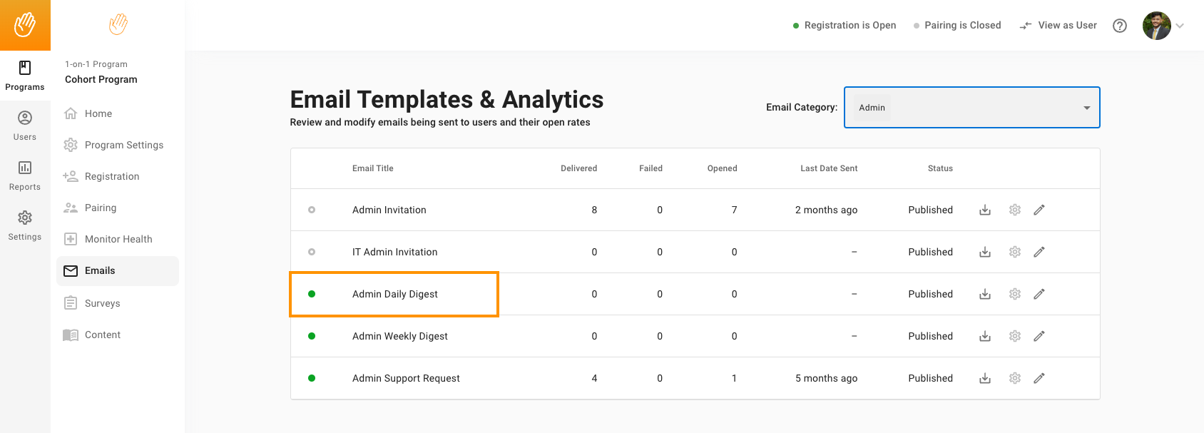Click the user profile avatar
This screenshot has height=433, width=1204.
click(x=1156, y=26)
